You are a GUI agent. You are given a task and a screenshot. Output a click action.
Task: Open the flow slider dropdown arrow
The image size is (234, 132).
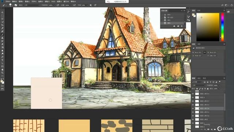click(71, 5)
